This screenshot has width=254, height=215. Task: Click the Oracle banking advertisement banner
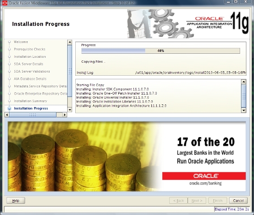click(x=127, y=156)
